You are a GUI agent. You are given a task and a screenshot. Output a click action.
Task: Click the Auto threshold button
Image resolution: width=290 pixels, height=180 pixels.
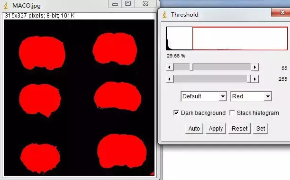194,128
